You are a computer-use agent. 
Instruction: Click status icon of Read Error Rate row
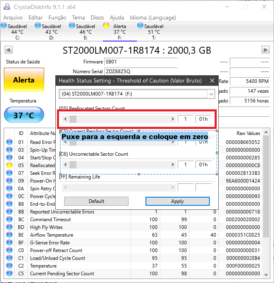pos(9,142)
